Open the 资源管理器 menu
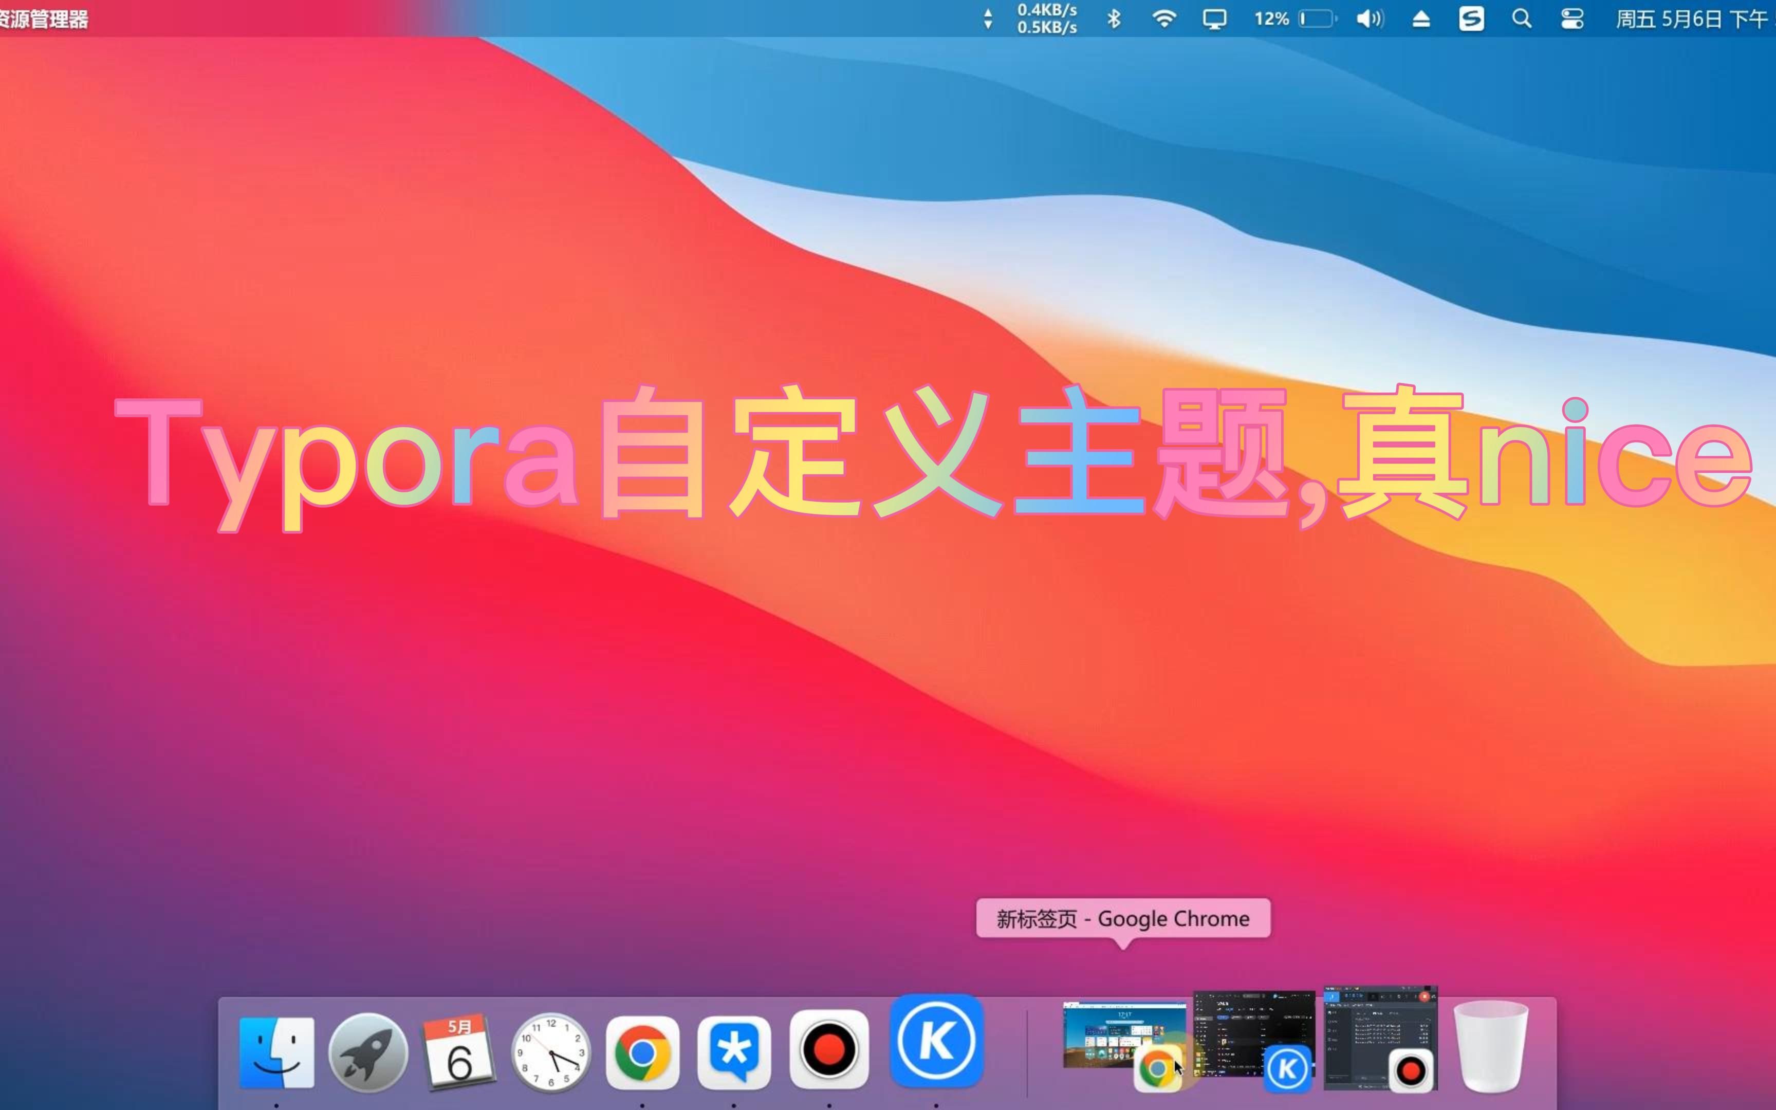Viewport: 1776px width, 1110px height. (x=44, y=19)
